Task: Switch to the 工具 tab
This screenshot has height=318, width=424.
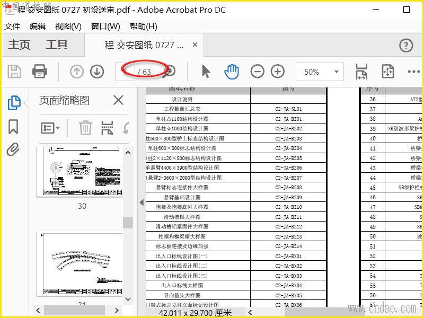Action: pyautogui.click(x=57, y=46)
